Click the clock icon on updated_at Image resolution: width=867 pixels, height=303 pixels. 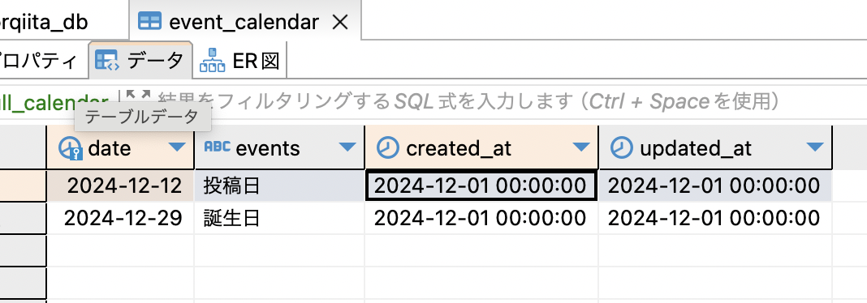622,147
